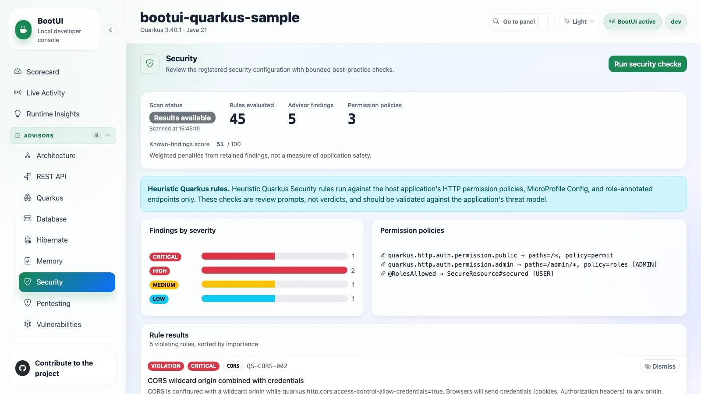Click the quarkus.http.auth.permission.admin policy line

coord(519,264)
